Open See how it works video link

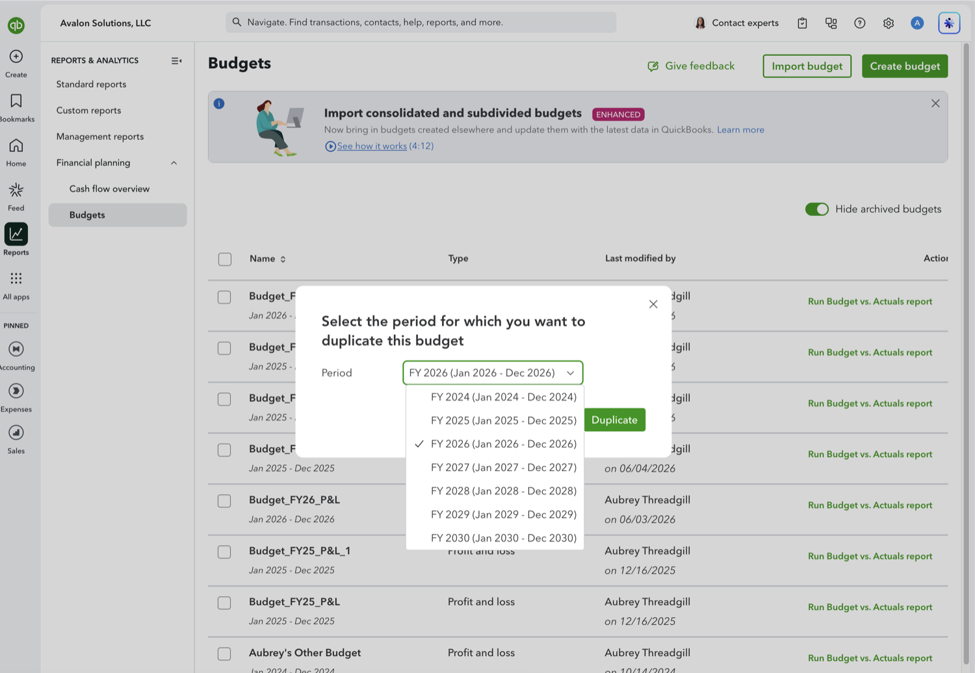(x=372, y=146)
